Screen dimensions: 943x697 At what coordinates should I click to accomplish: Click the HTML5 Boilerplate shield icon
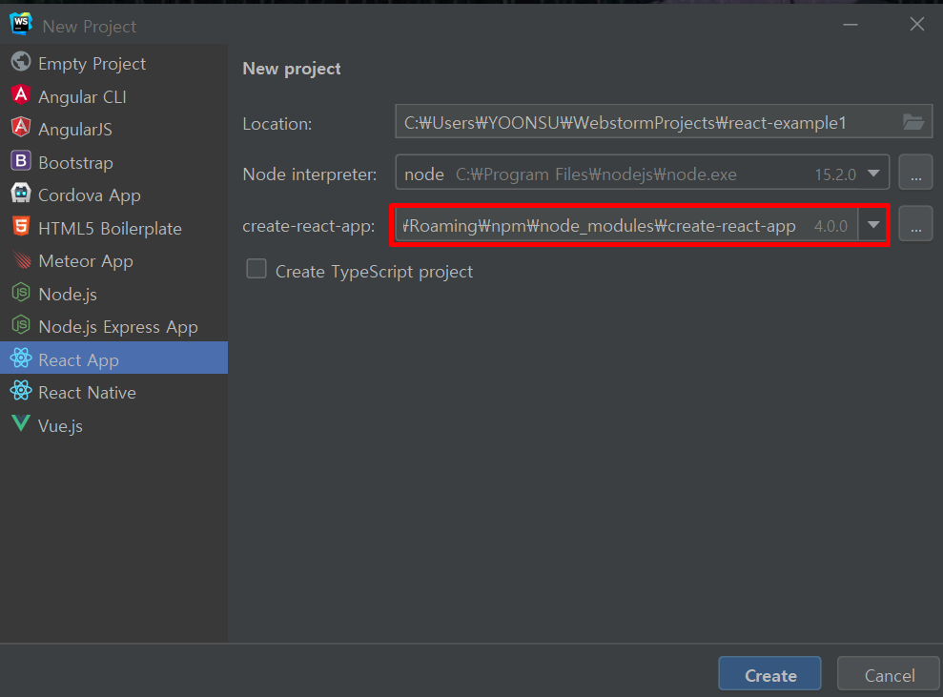click(21, 227)
